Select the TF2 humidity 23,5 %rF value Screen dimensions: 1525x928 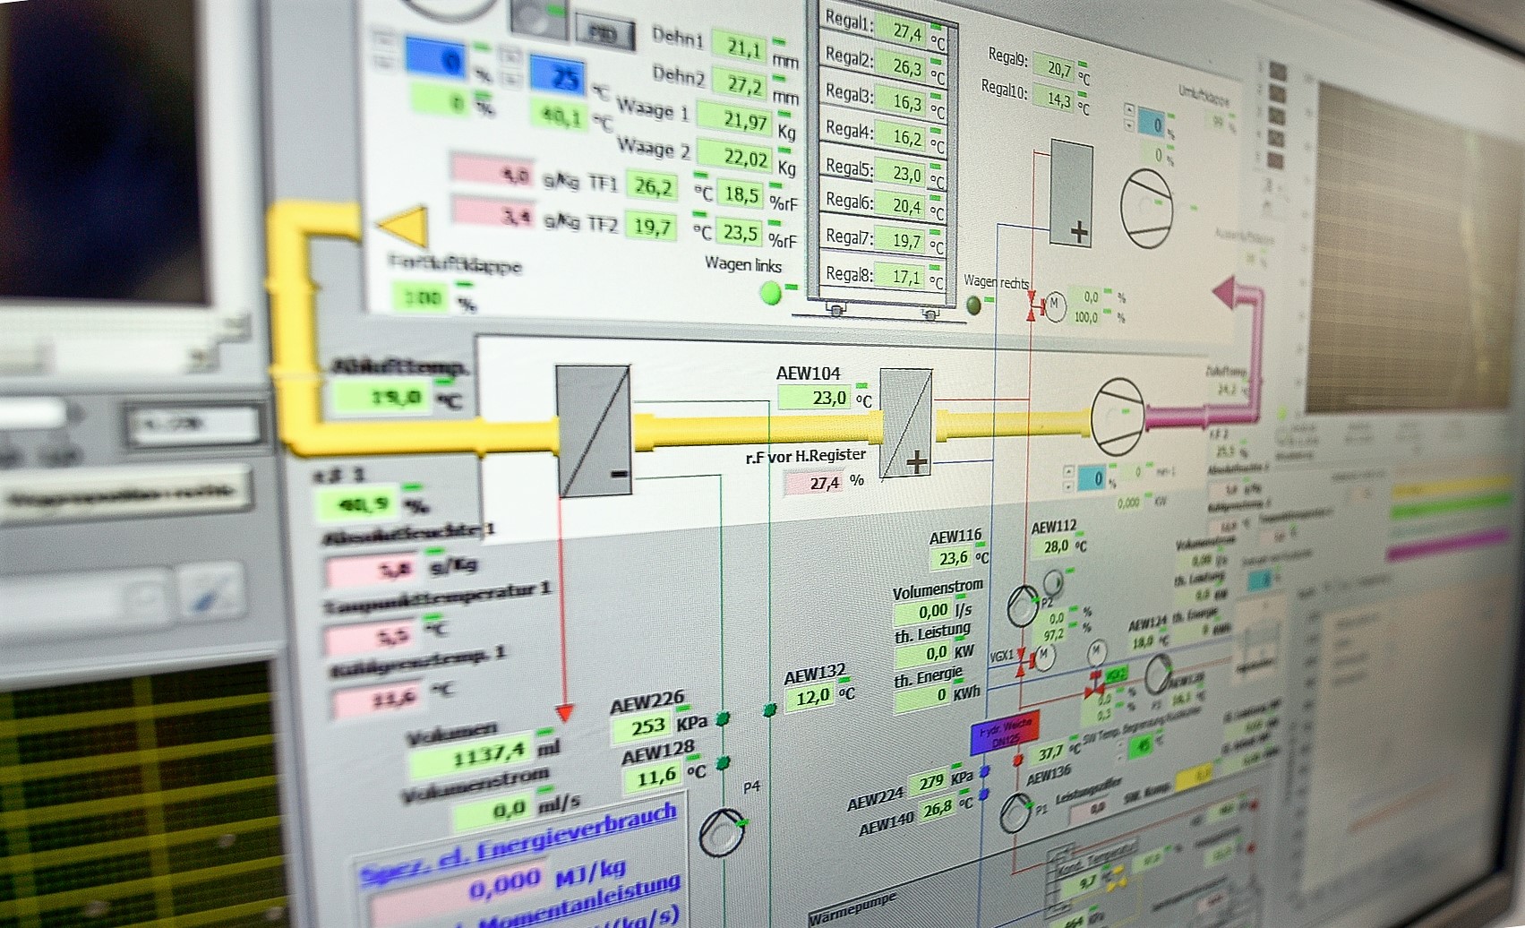coord(741,232)
